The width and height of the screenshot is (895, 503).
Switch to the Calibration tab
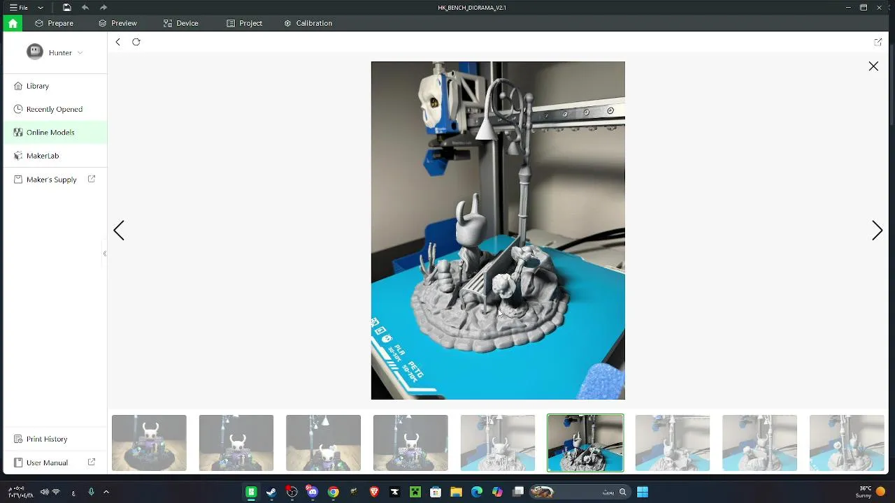[308, 23]
